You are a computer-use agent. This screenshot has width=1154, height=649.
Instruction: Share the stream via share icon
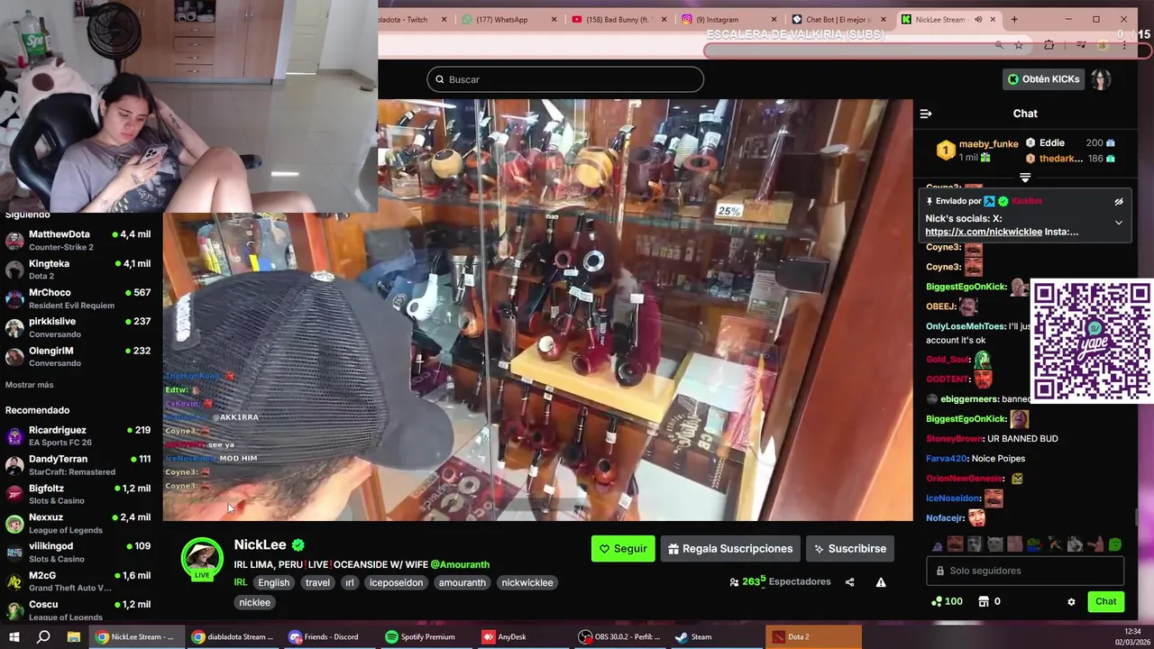tap(849, 582)
